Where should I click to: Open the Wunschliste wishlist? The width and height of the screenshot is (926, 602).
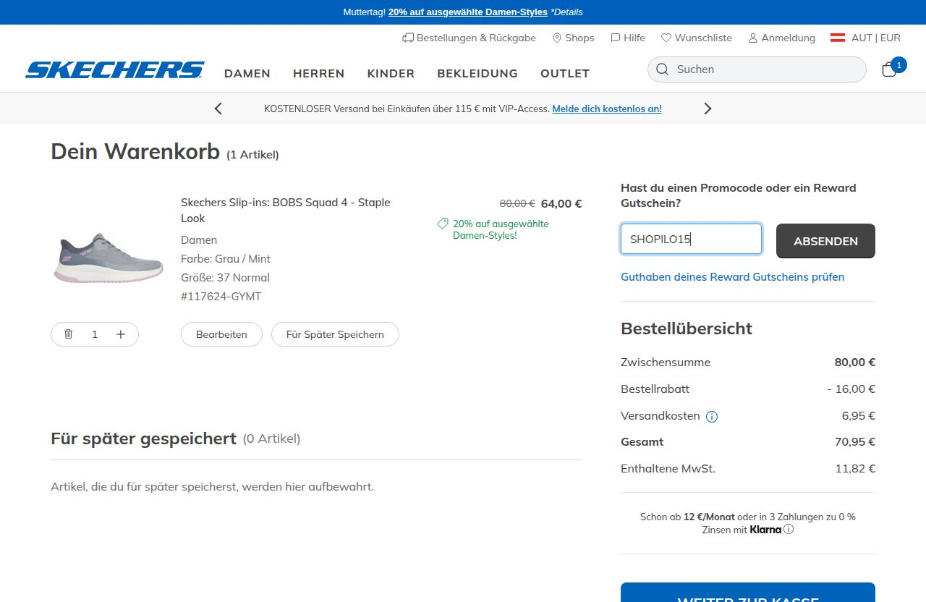pos(697,38)
